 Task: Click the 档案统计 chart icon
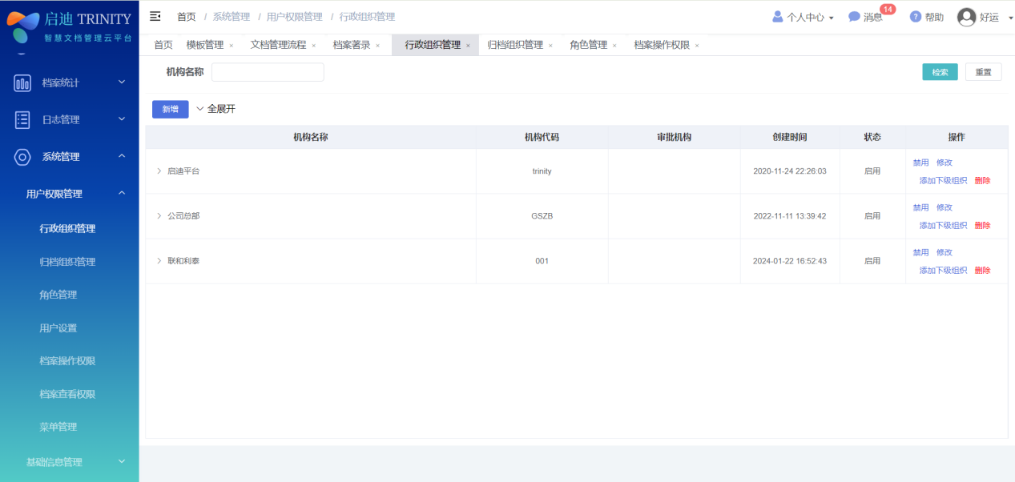click(23, 82)
